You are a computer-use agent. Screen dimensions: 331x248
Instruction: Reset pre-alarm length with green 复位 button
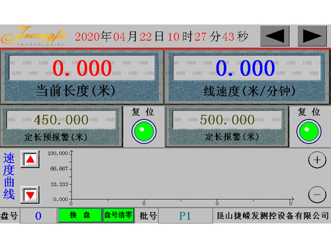(144, 132)
